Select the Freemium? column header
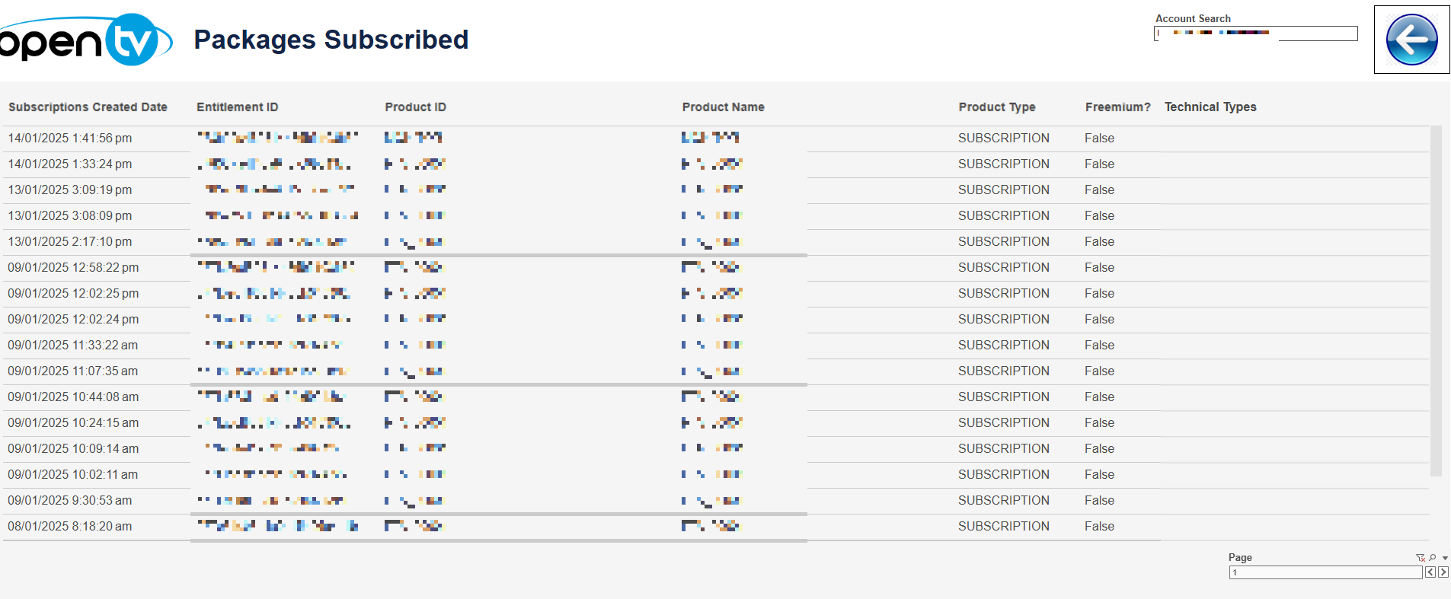 [x=1117, y=107]
